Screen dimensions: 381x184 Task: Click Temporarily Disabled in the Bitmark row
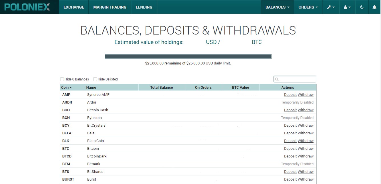(297, 164)
